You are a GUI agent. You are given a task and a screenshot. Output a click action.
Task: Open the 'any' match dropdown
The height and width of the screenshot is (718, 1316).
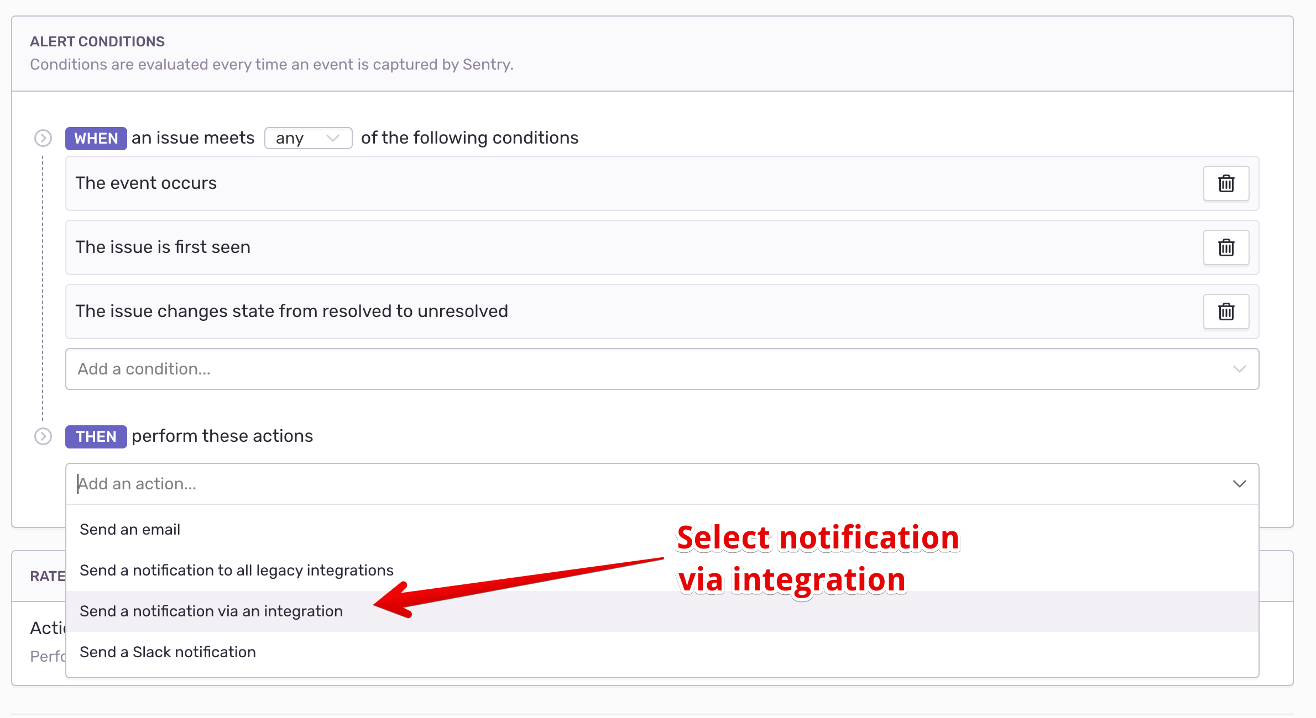click(x=308, y=138)
